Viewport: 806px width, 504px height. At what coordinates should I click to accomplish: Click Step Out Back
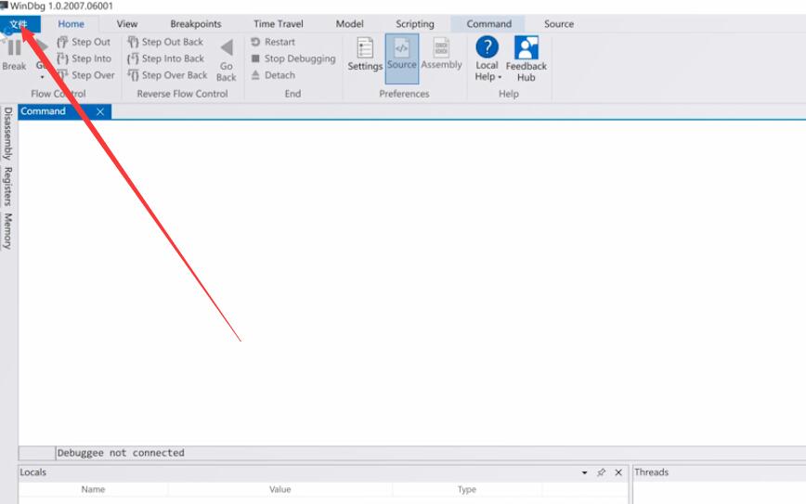[165, 42]
